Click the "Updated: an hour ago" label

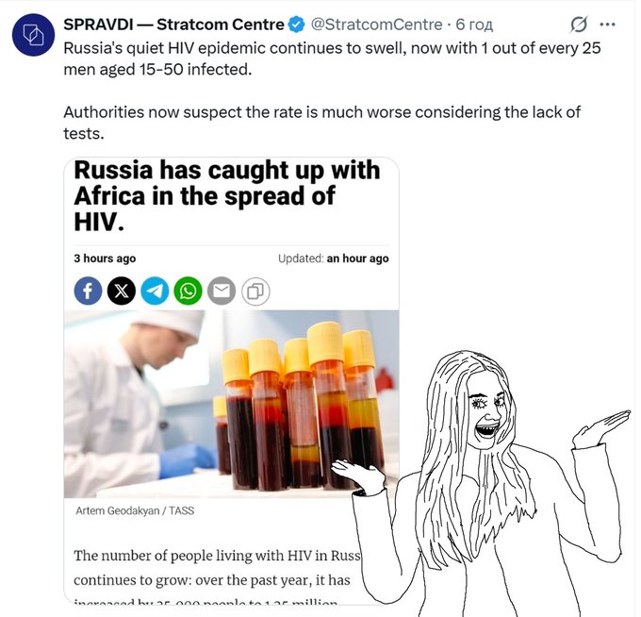pyautogui.click(x=333, y=258)
